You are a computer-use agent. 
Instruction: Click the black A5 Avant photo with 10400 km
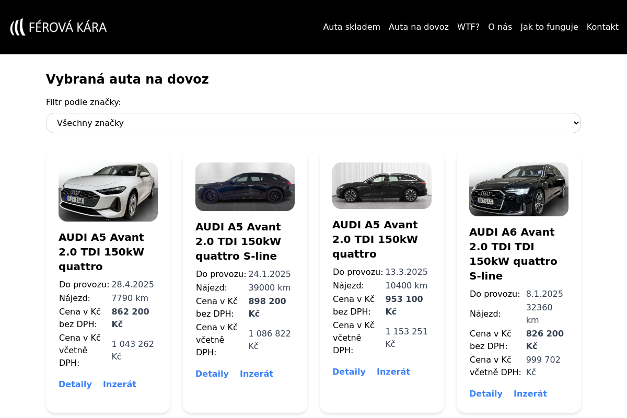(382, 185)
